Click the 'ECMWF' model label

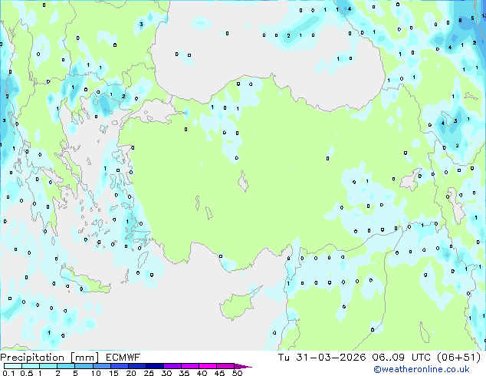tap(123, 358)
